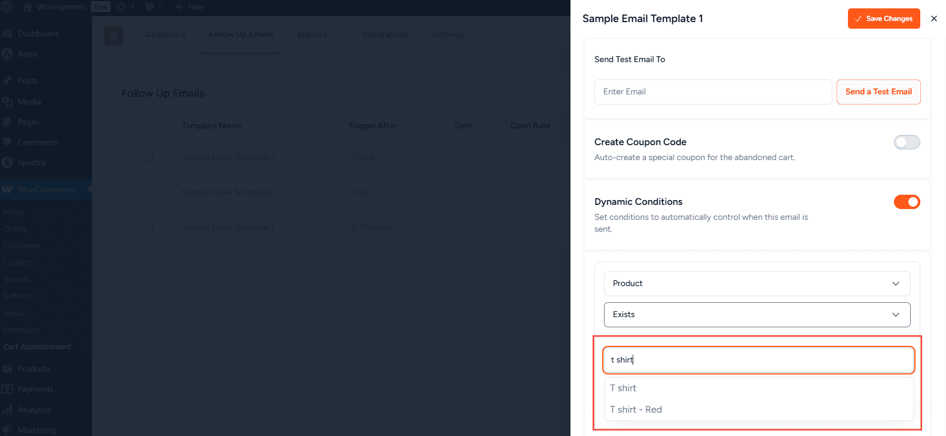Image resolution: width=946 pixels, height=436 pixels.
Task: Open the Product condition dropdown
Action: tap(756, 284)
